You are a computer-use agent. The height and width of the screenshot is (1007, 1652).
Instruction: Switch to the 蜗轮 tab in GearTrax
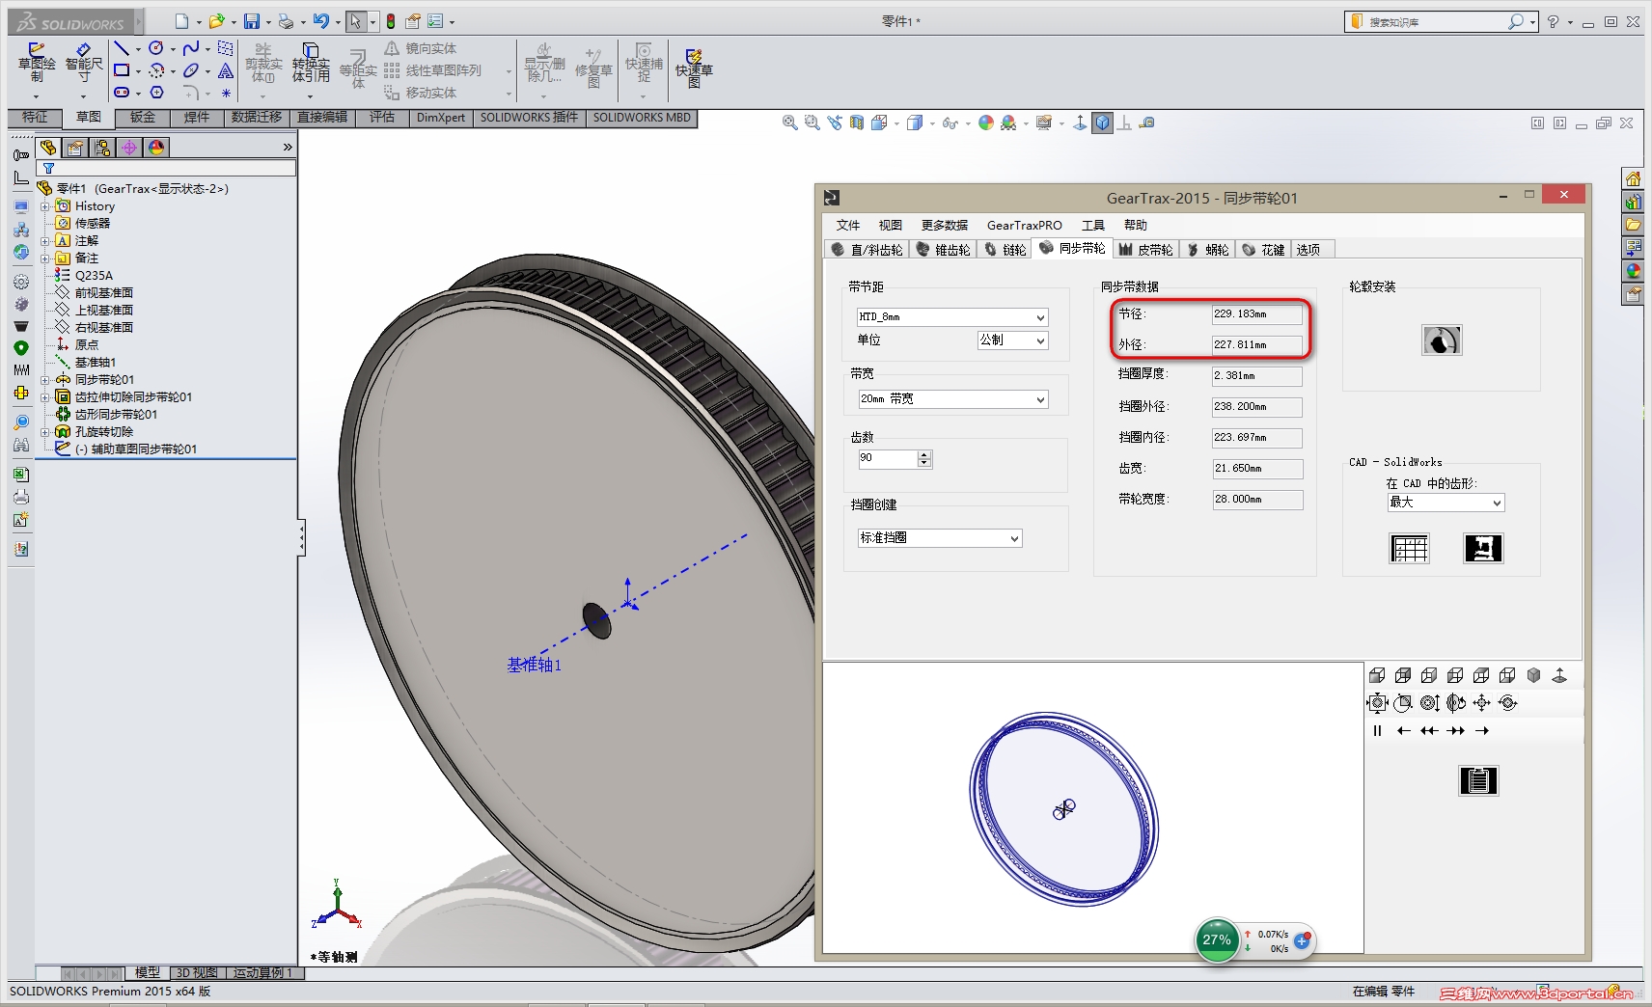1208,249
